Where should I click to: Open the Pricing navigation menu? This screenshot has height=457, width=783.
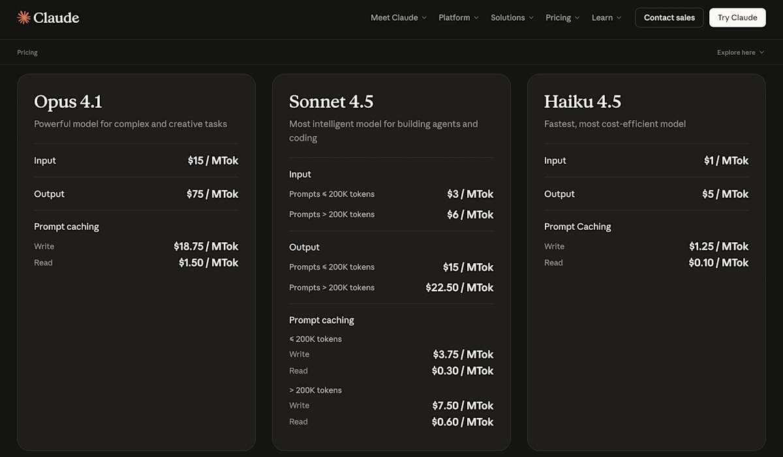(562, 18)
